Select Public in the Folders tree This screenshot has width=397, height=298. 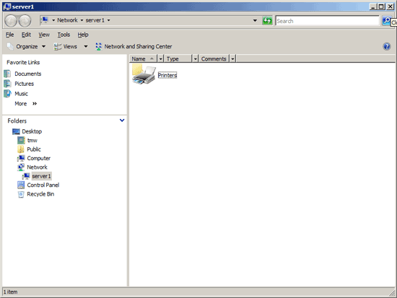pyautogui.click(x=34, y=149)
